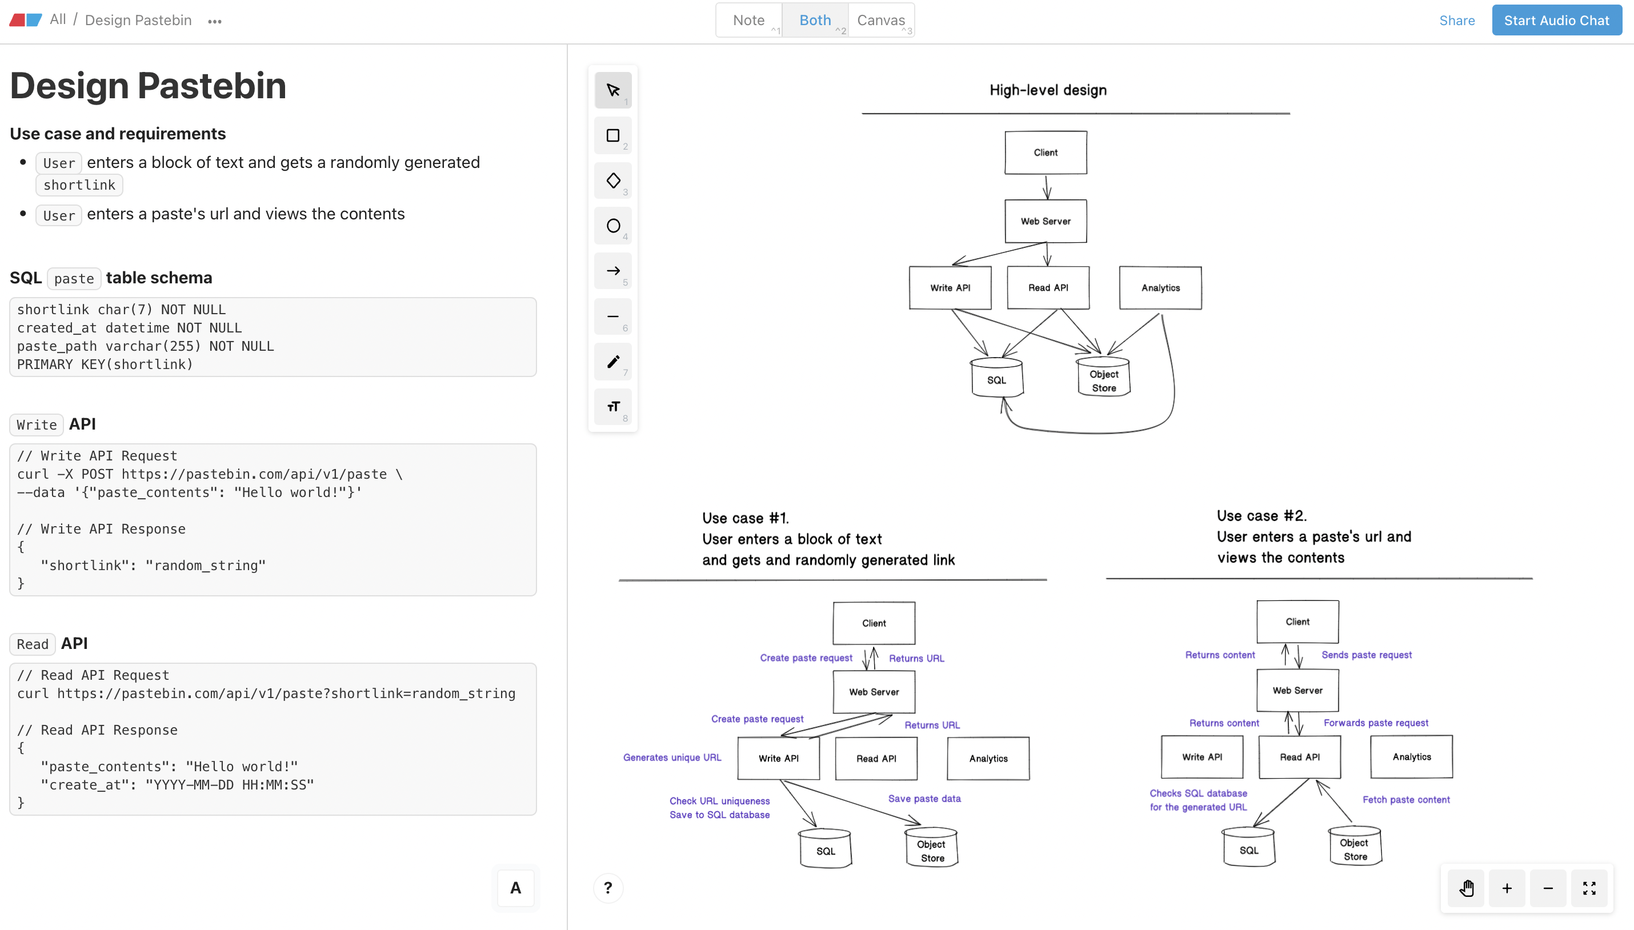Open the question mark help button
1634x930 pixels.
[607, 888]
